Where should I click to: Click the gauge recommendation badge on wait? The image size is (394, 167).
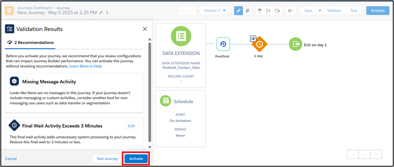253,39
